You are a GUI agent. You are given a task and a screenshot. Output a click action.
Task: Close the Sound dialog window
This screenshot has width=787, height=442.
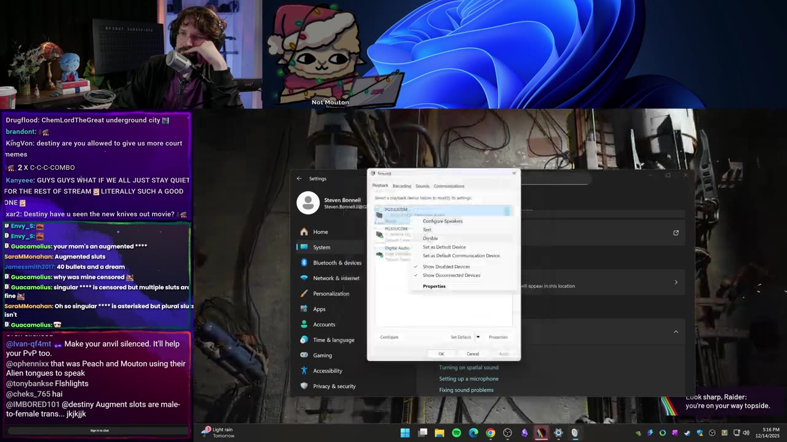(x=514, y=173)
